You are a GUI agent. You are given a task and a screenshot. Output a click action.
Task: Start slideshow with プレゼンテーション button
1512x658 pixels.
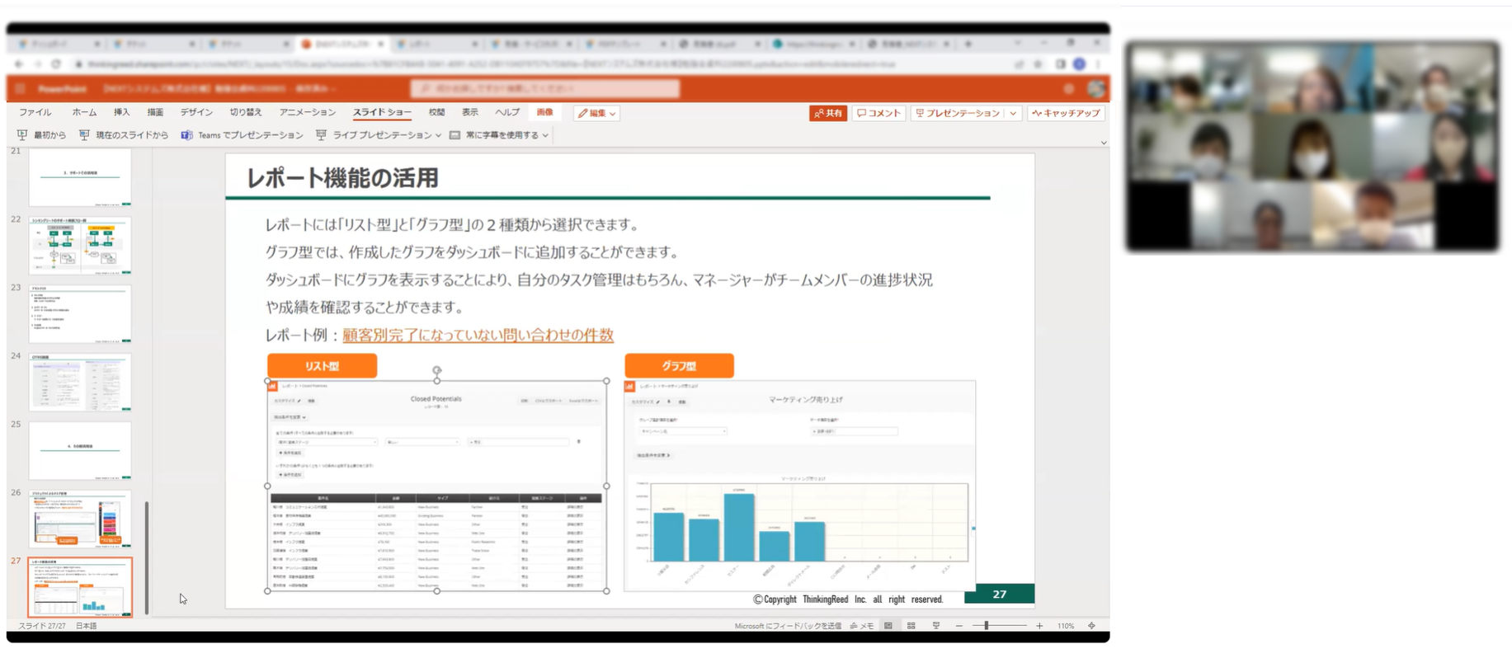click(x=957, y=113)
